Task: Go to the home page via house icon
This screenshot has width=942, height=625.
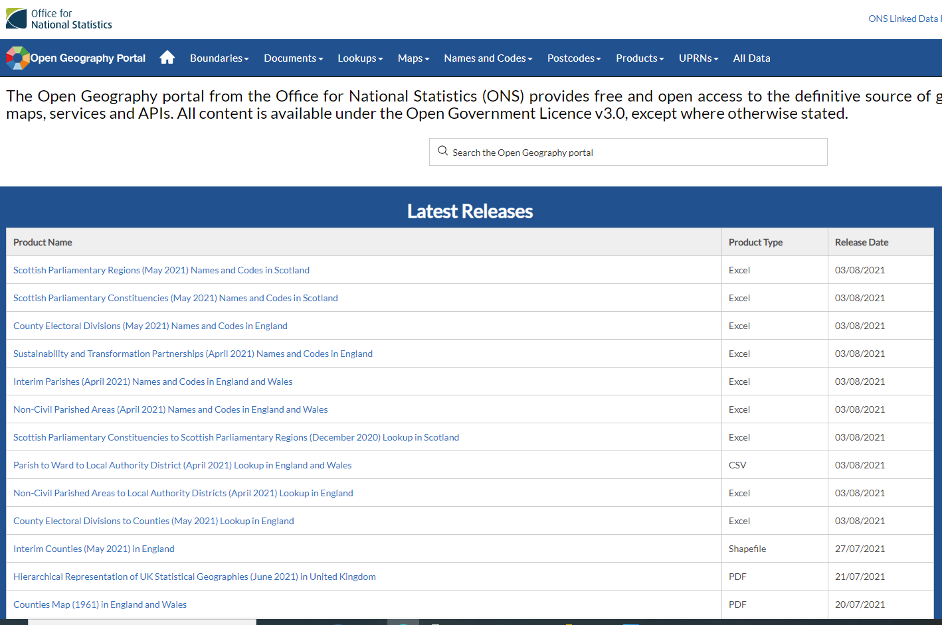Action: click(x=167, y=58)
